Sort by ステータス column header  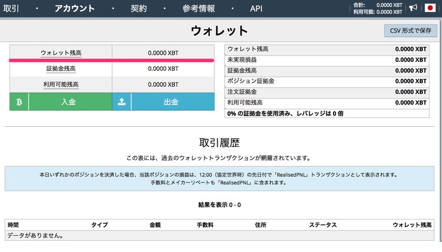[x=323, y=225]
